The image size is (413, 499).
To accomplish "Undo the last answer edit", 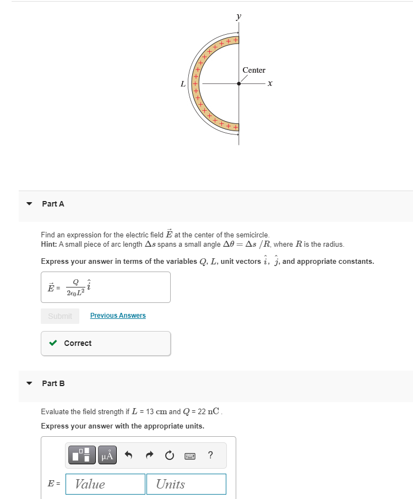I will [x=129, y=455].
